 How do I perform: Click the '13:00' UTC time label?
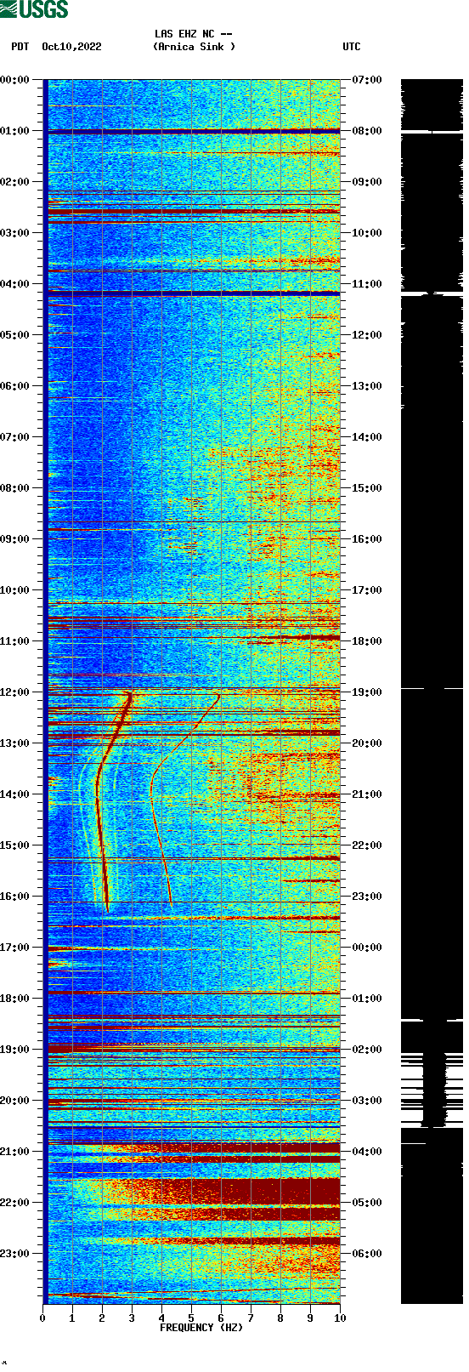367,386
